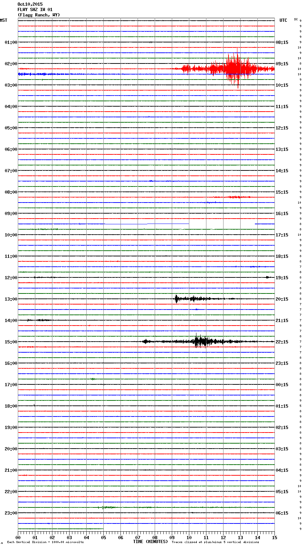This screenshot has width=303, height=547.
Task: Click the '06:15' UTC time label
Action: click(x=282, y=513)
